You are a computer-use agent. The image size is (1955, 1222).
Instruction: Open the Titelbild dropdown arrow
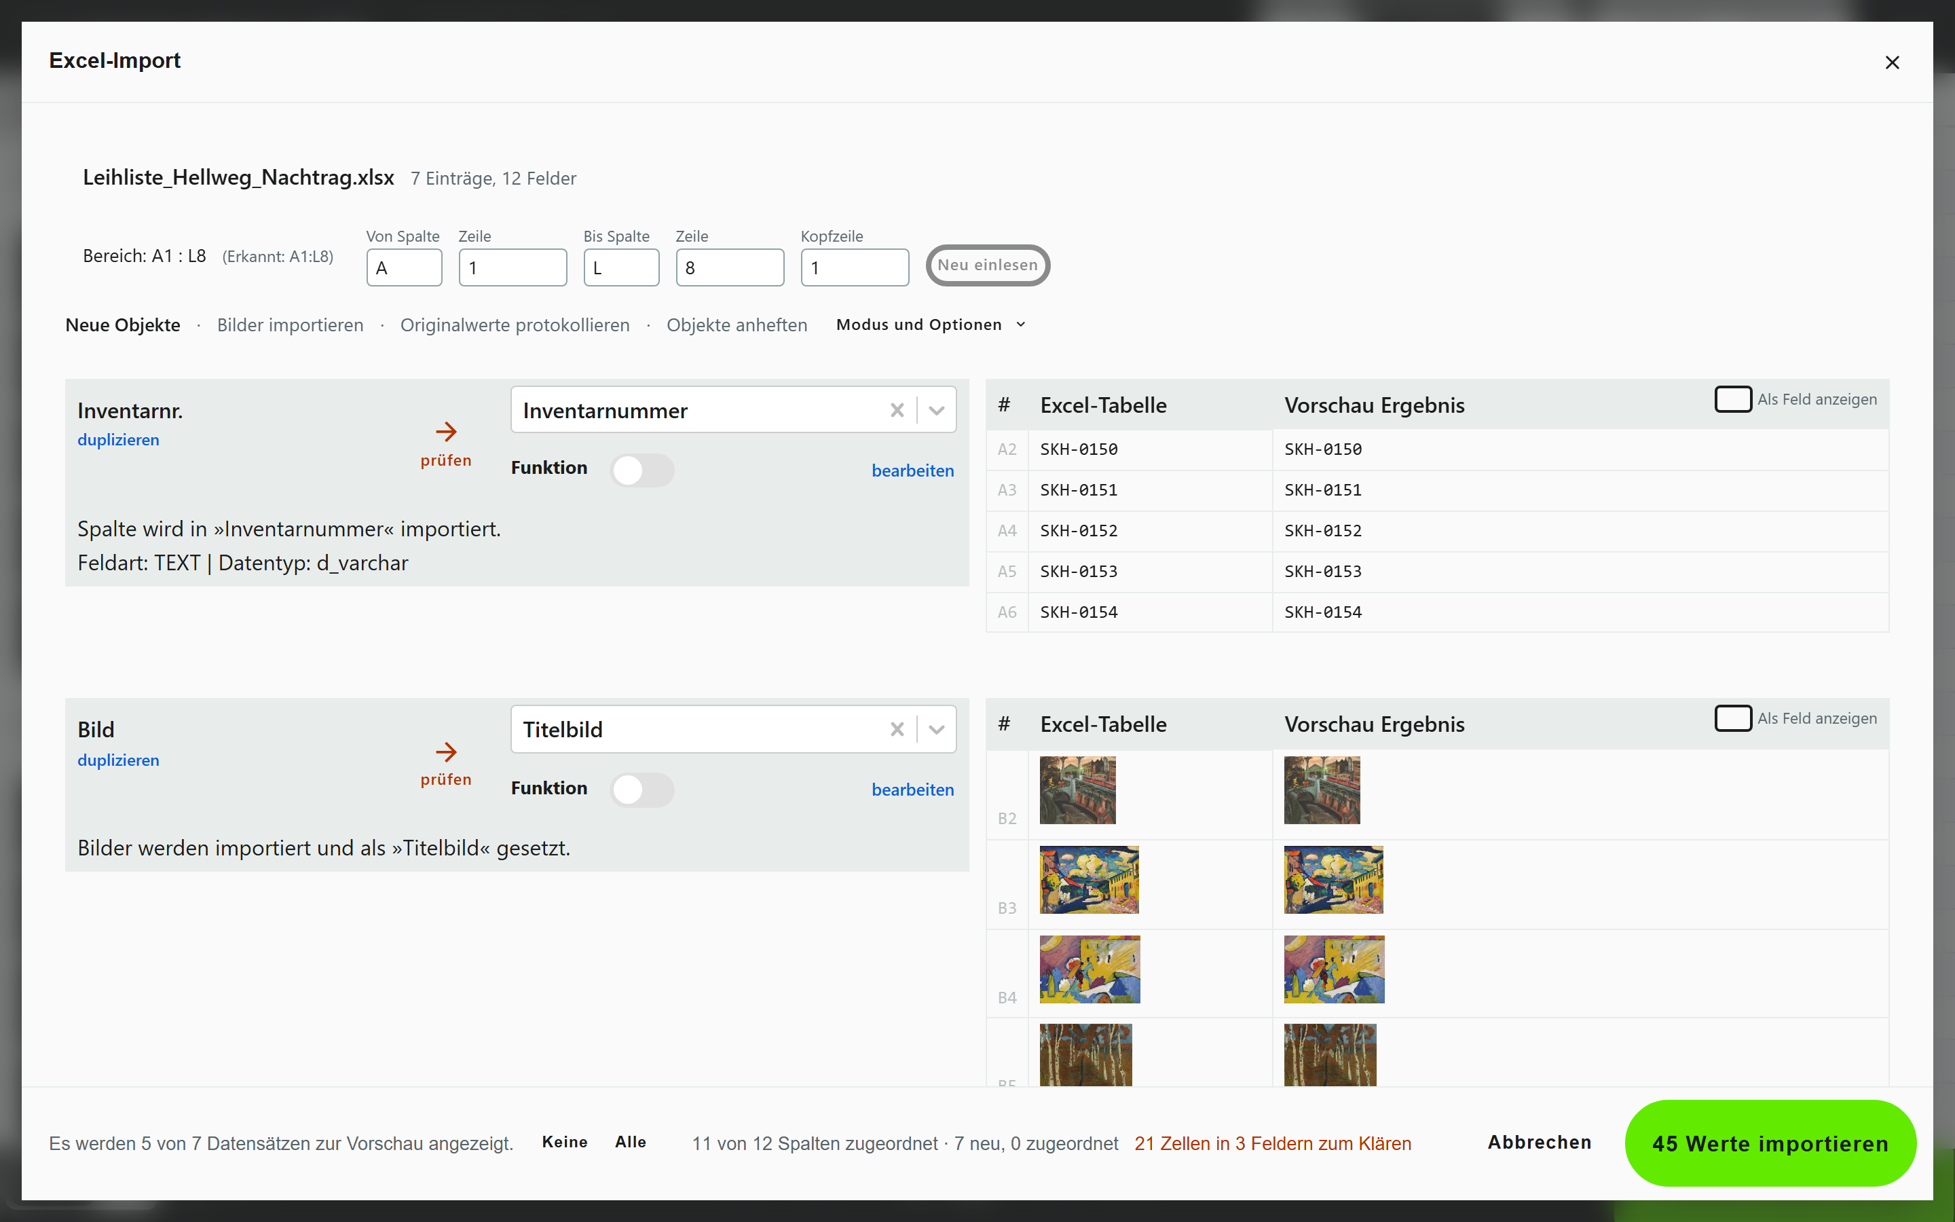point(937,729)
